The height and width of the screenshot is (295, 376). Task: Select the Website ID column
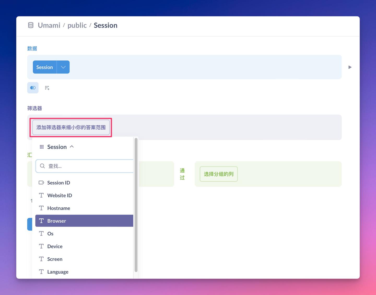point(84,195)
